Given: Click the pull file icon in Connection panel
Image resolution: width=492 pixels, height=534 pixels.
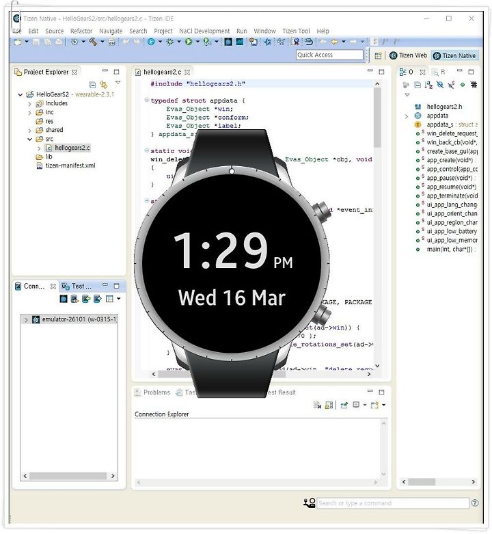Looking at the screenshot, I should pos(97,299).
